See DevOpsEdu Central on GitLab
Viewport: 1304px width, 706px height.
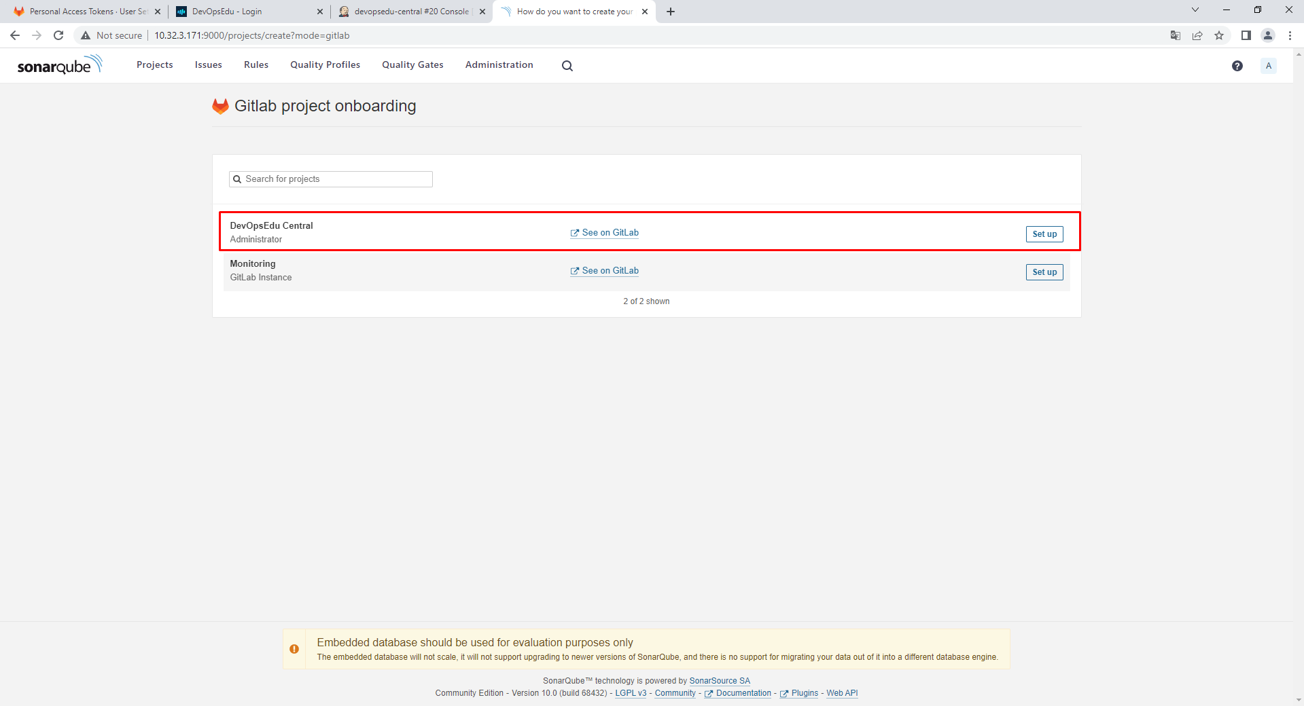click(x=605, y=233)
